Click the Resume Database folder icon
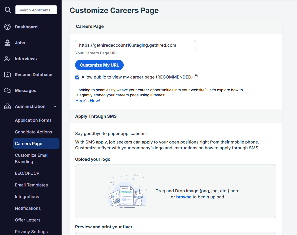The width and height of the screenshot is (297, 235). (7, 75)
